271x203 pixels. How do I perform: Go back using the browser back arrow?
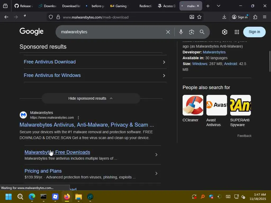tap(6, 17)
